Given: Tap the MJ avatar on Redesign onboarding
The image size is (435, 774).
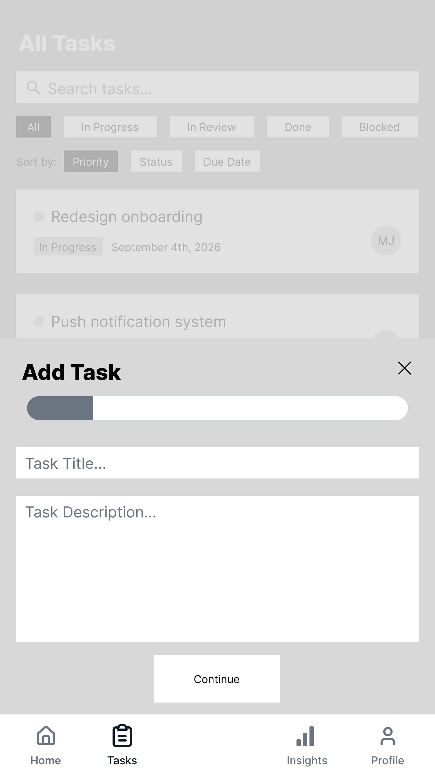Looking at the screenshot, I should tap(386, 240).
